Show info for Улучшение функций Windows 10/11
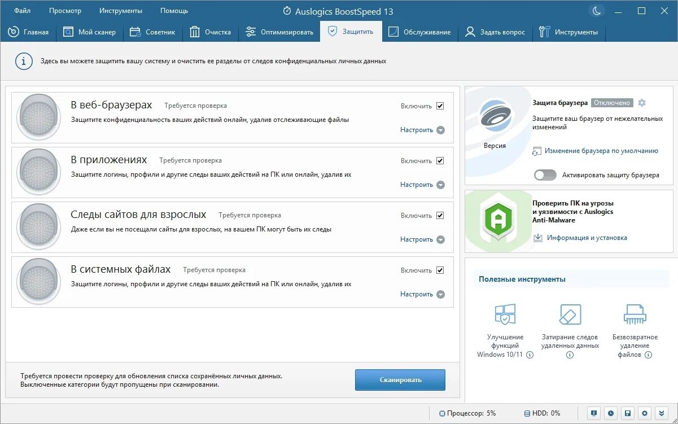 (x=530, y=355)
